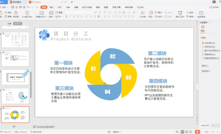Open the 文件 menu dropdown
The height and width of the screenshot is (134, 221).
pos(4,7)
